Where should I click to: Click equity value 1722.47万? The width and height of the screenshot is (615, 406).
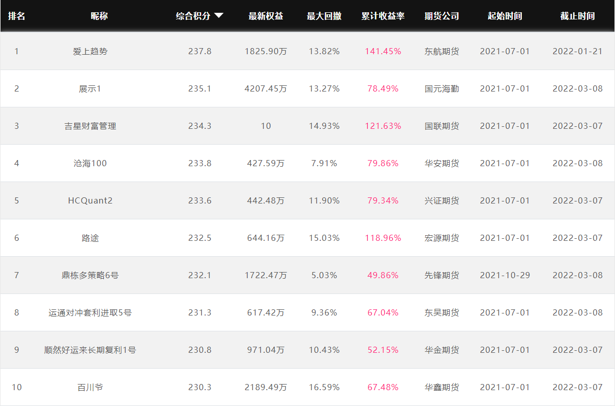click(266, 275)
